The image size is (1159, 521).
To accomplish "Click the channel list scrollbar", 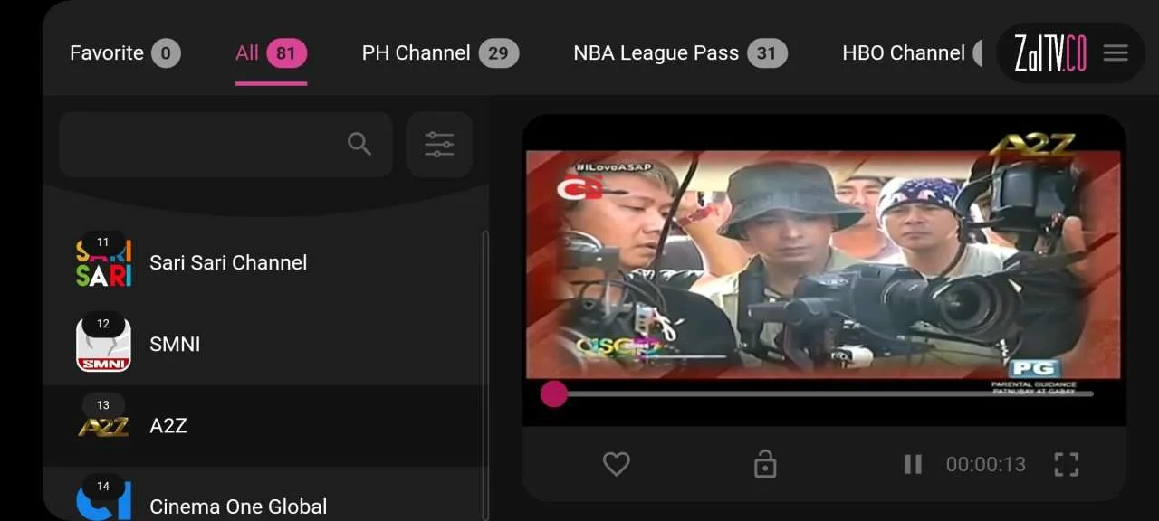I will pyautogui.click(x=485, y=375).
